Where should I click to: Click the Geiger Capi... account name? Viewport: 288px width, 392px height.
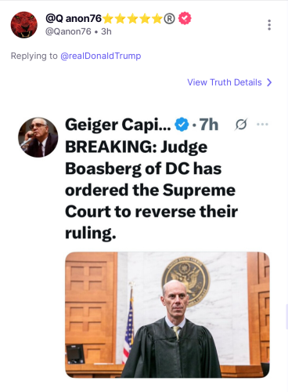[x=118, y=125]
